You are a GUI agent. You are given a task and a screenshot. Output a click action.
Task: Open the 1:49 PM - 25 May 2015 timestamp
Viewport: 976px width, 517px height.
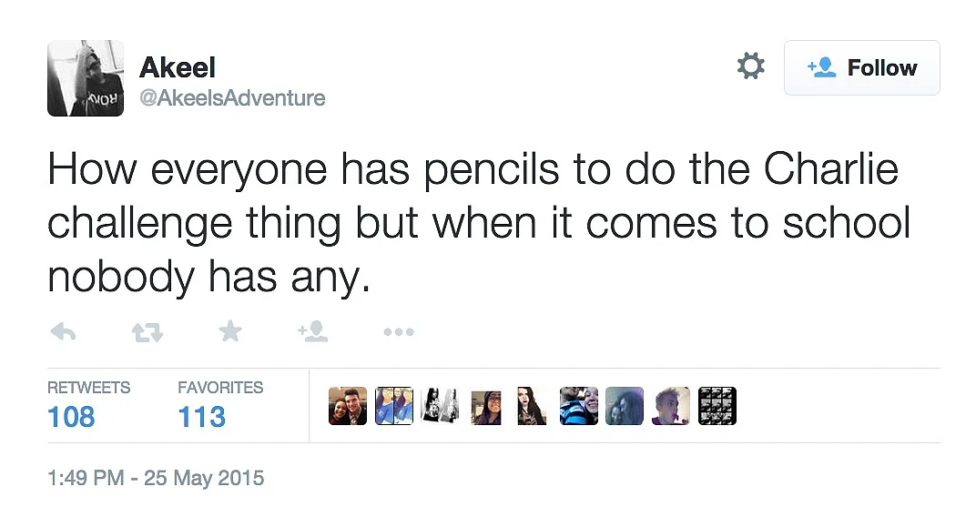(x=156, y=478)
